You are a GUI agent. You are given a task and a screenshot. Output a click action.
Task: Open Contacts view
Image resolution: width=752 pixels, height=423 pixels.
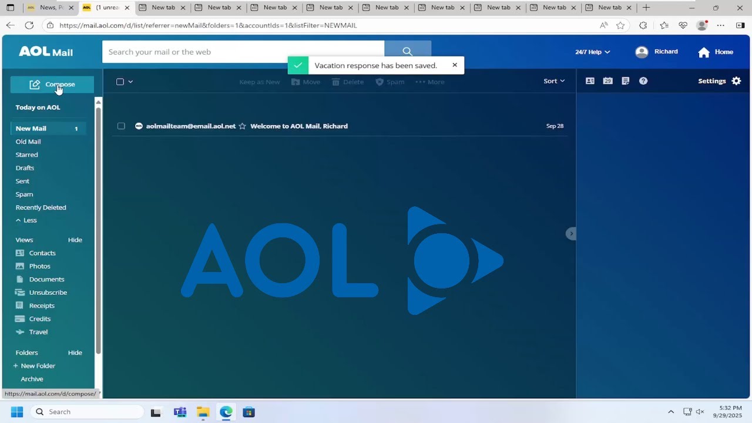[36, 253]
